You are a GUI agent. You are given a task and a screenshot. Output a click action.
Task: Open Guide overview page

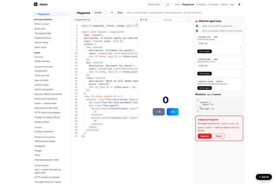click(42, 61)
